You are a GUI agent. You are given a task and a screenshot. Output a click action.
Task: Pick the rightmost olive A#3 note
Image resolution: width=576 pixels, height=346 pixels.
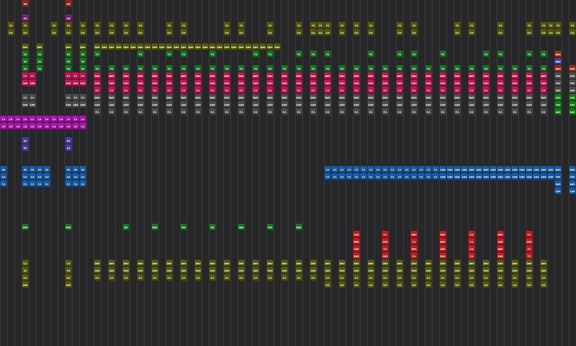point(68,285)
